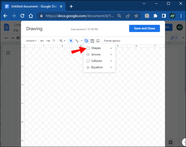Show document outline icon

tap(8, 53)
